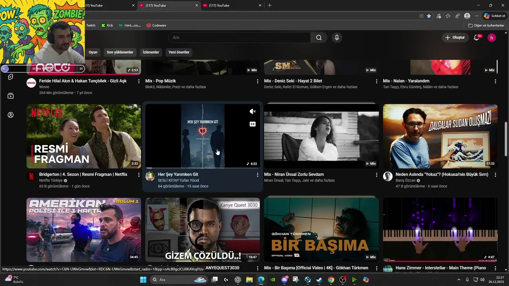Viewport: 509px width, 286px height.
Task: Open the SESLİ KİTAP Tufan Yücel channel link
Action: (178, 180)
